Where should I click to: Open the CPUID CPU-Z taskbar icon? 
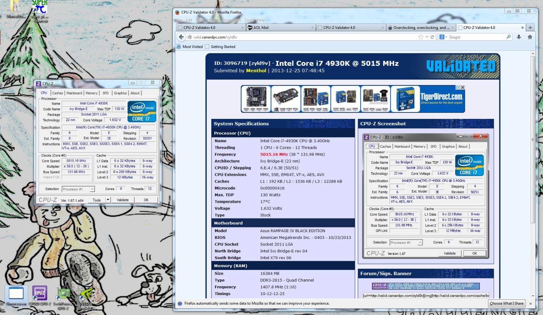pos(40,296)
